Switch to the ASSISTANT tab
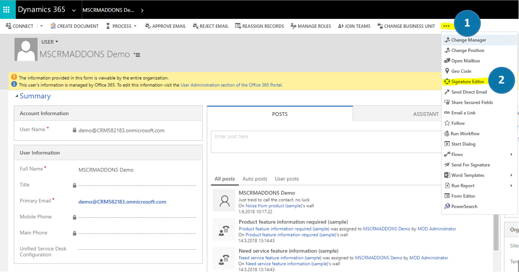 [425, 114]
